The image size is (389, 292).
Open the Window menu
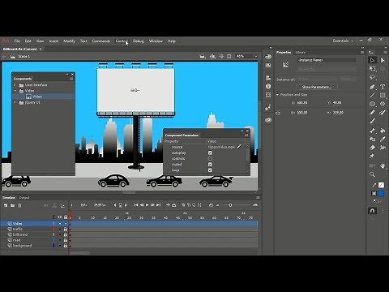(156, 41)
